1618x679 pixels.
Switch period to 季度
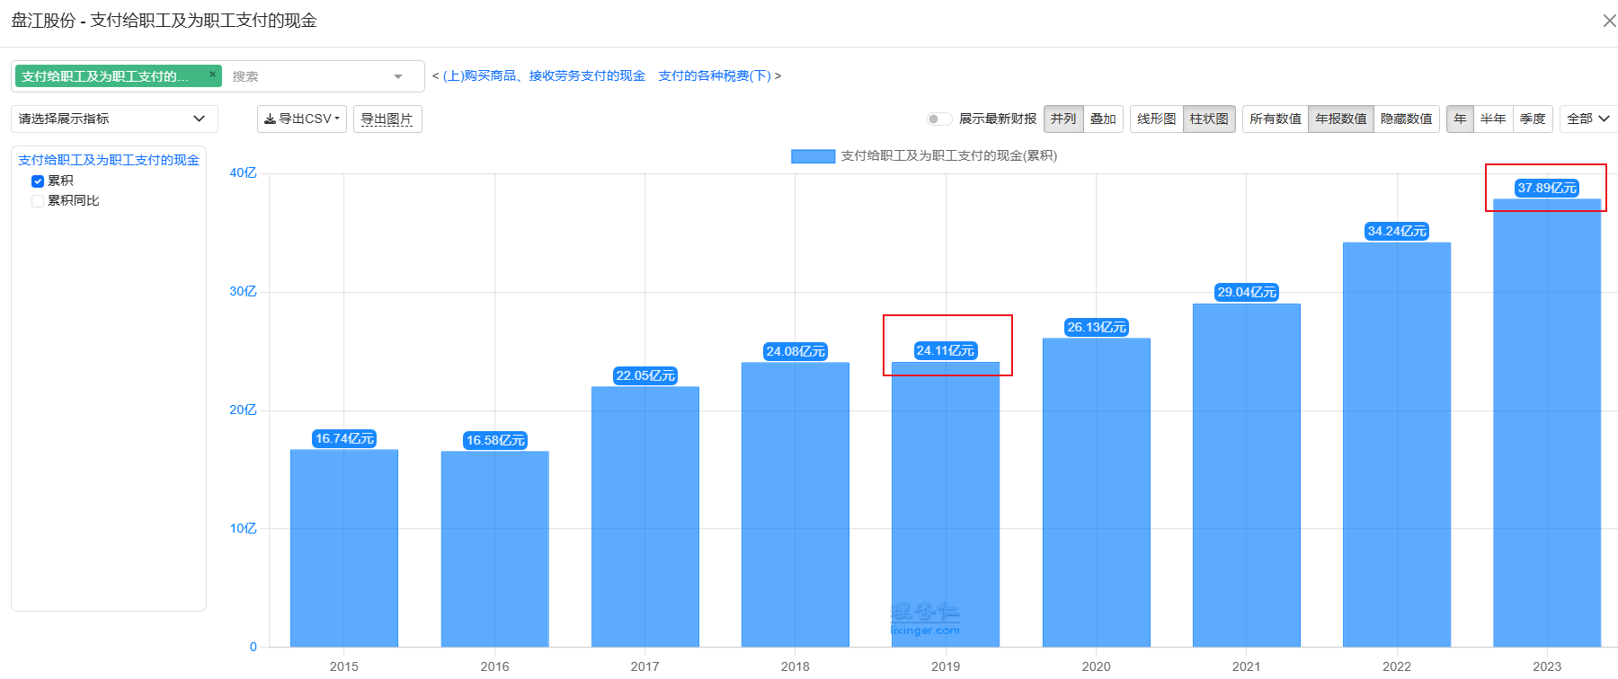tap(1533, 119)
